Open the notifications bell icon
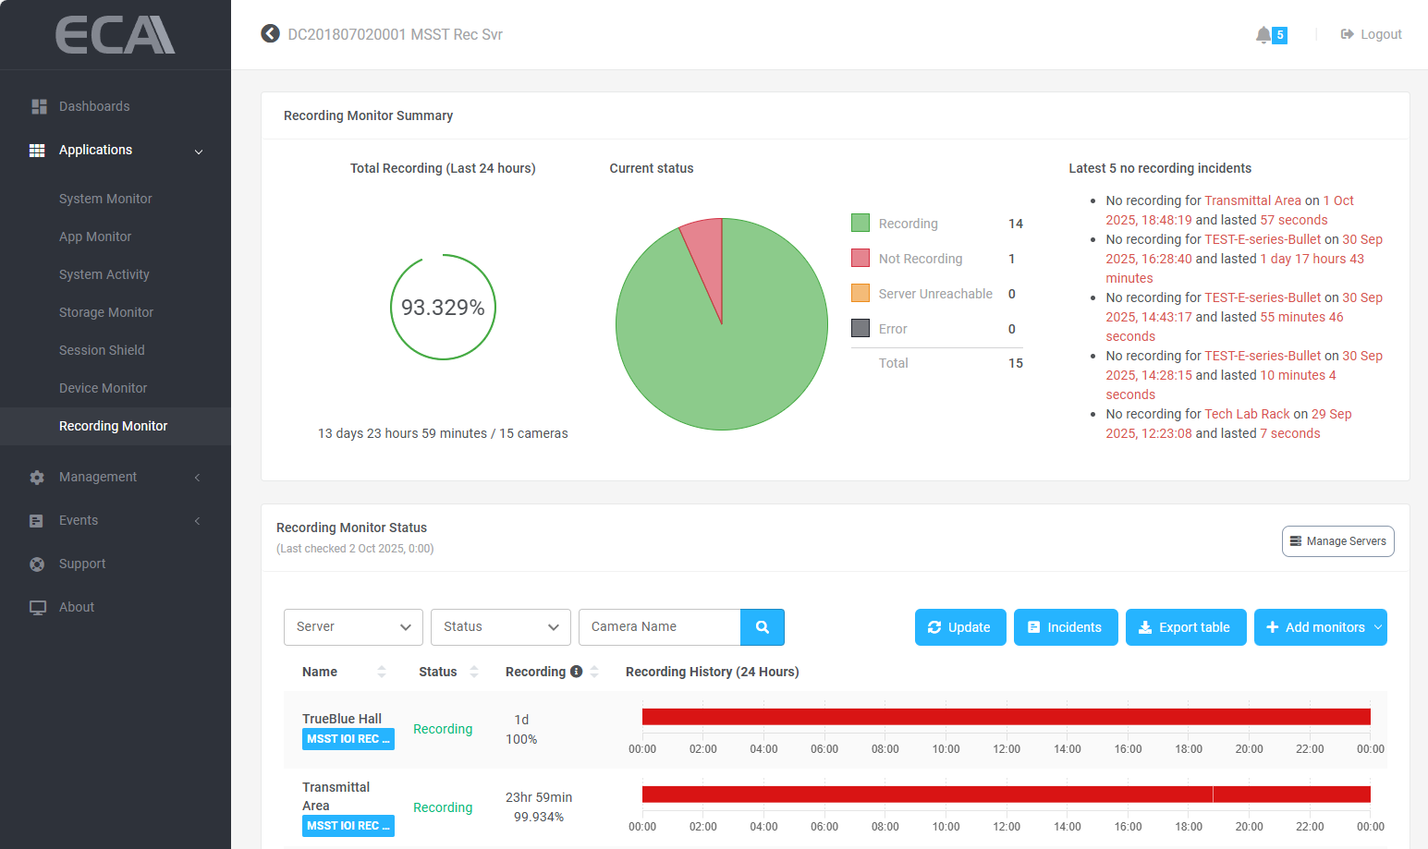Screen dimensions: 1428x849 1263,35
